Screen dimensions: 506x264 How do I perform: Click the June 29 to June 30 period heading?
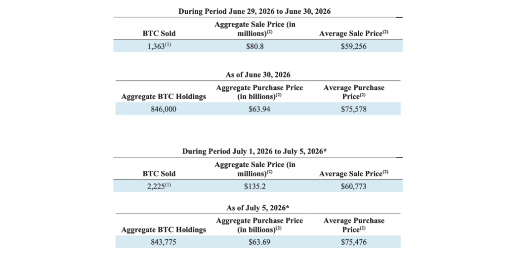pyautogui.click(x=254, y=11)
